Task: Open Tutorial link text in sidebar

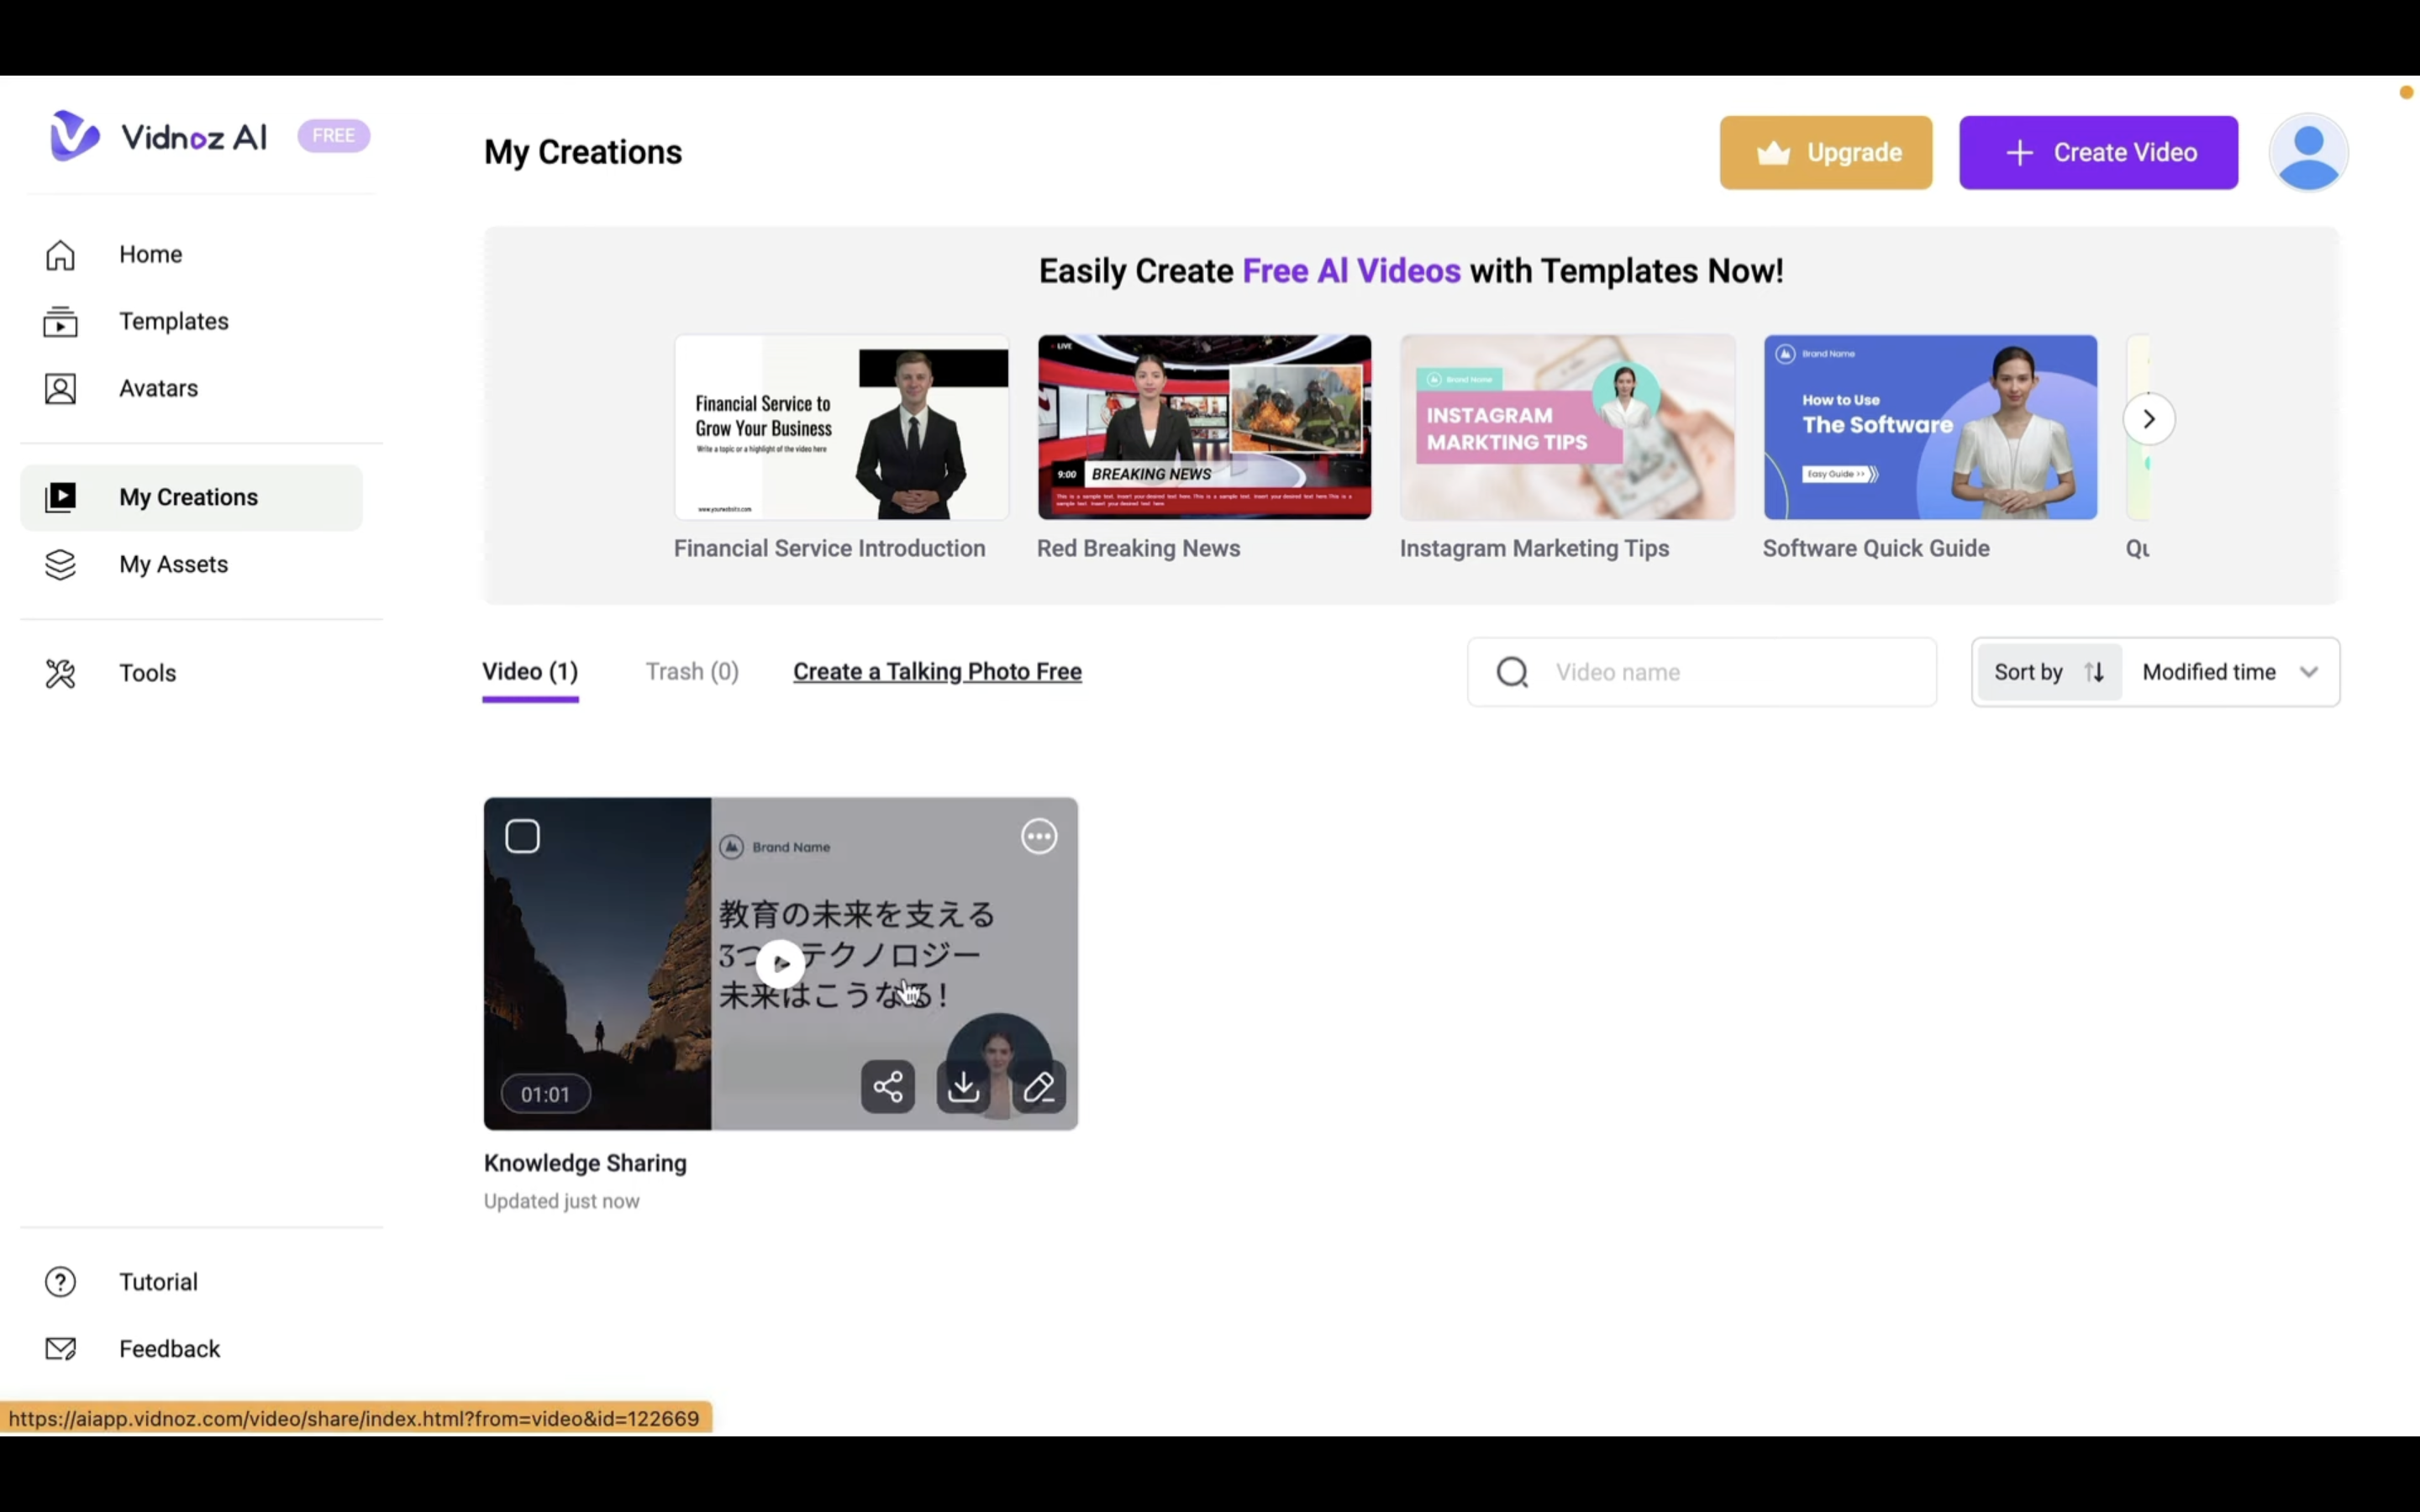Action: pyautogui.click(x=158, y=1282)
